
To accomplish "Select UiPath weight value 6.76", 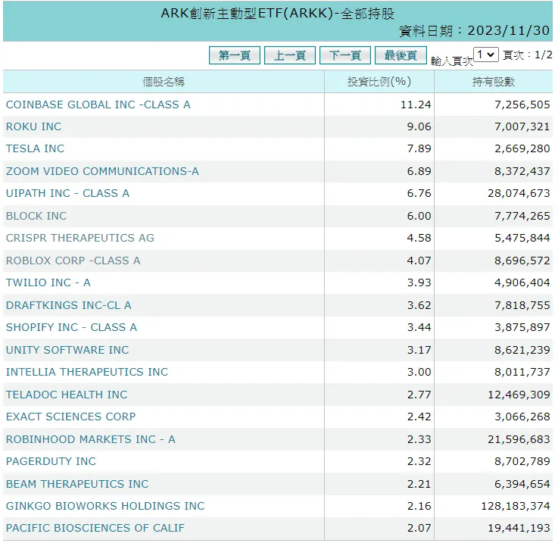I will click(x=419, y=193).
